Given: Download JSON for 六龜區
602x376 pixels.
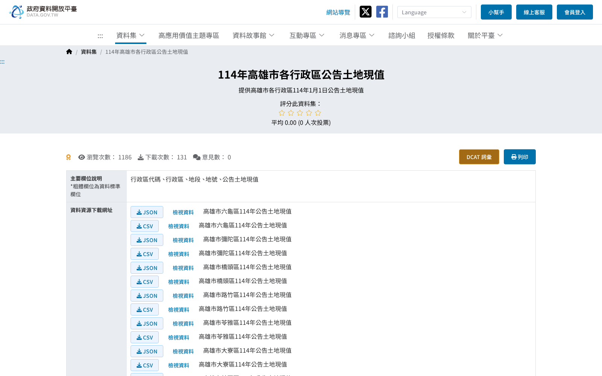Looking at the screenshot, I should coord(147,212).
